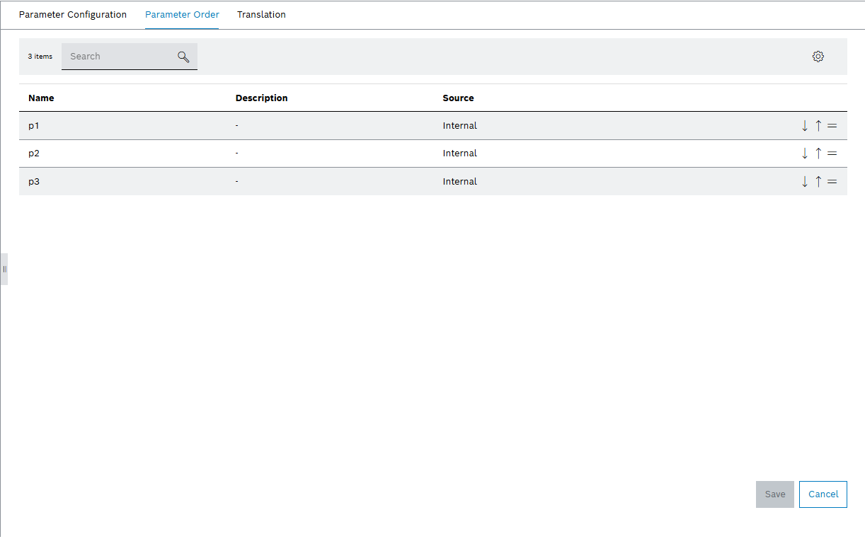The height and width of the screenshot is (539, 865).
Task: Cancel the parameter order changes
Action: point(823,494)
